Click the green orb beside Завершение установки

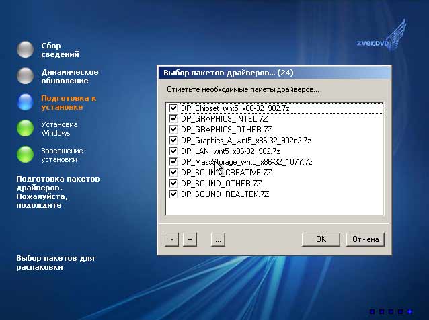25,154
